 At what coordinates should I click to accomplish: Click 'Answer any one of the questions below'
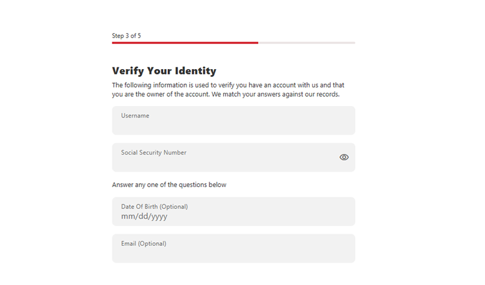[169, 185]
